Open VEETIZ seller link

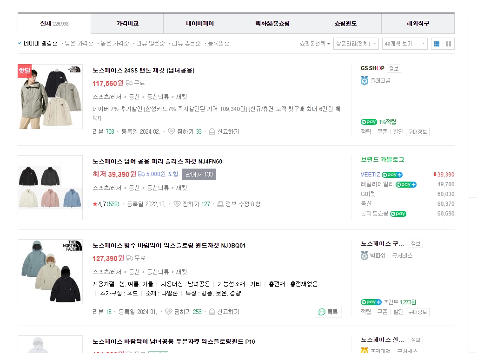pos(370,175)
